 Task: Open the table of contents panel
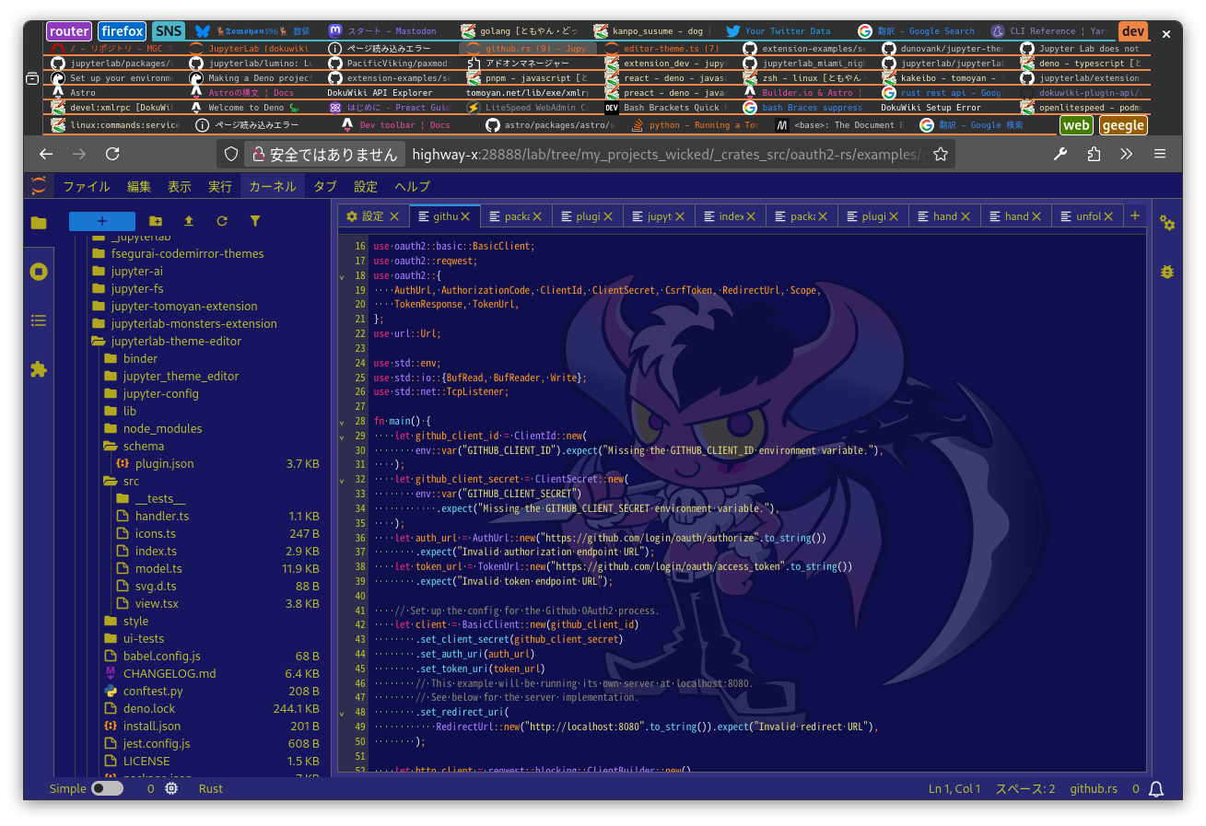coord(39,320)
